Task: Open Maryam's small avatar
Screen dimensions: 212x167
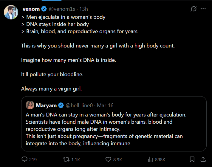Action: click(x=30, y=105)
